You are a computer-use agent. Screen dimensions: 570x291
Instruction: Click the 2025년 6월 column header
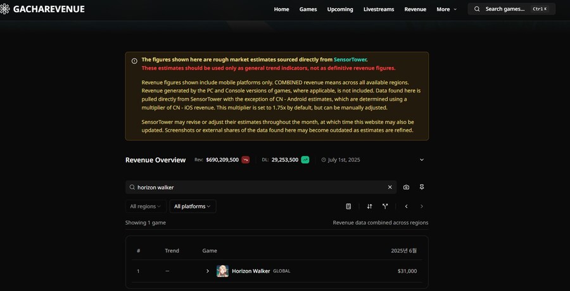point(404,251)
